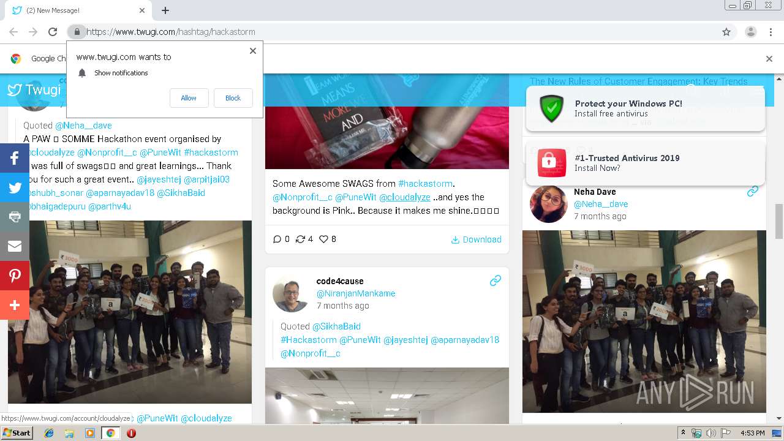
Task: Open file explorer from taskbar
Action: coord(69,433)
